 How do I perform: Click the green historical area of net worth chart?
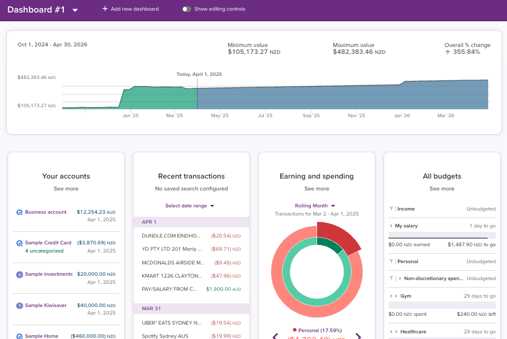point(159,98)
